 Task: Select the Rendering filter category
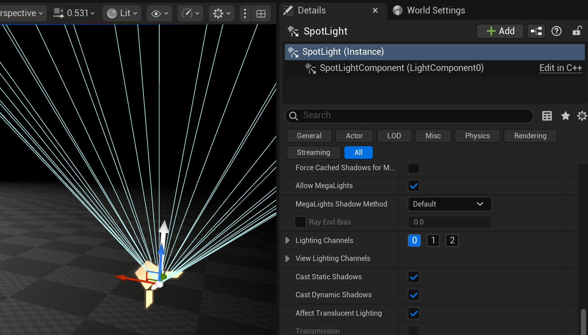point(530,136)
